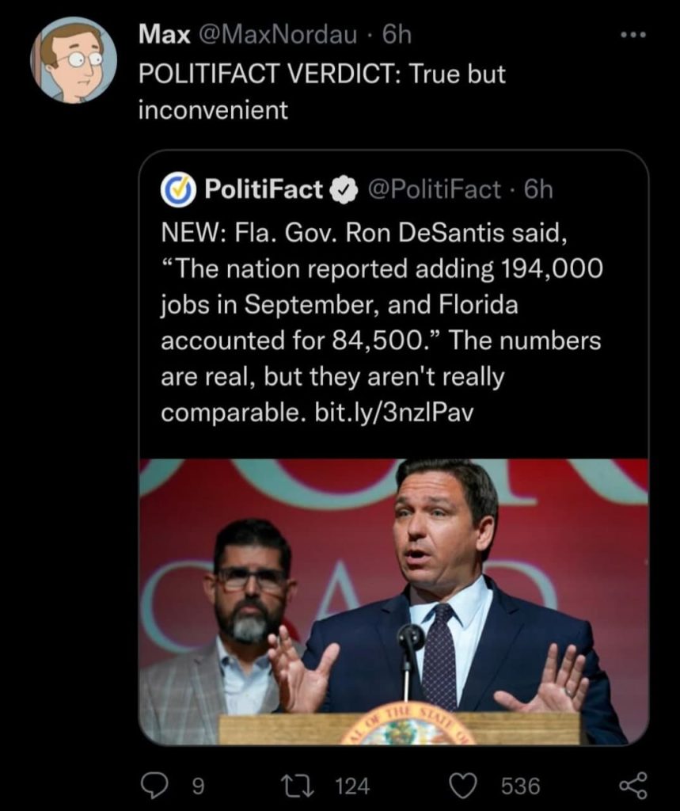This screenshot has width=680, height=811.
Task: Click the 124 retweets count
Action: pos(353,786)
